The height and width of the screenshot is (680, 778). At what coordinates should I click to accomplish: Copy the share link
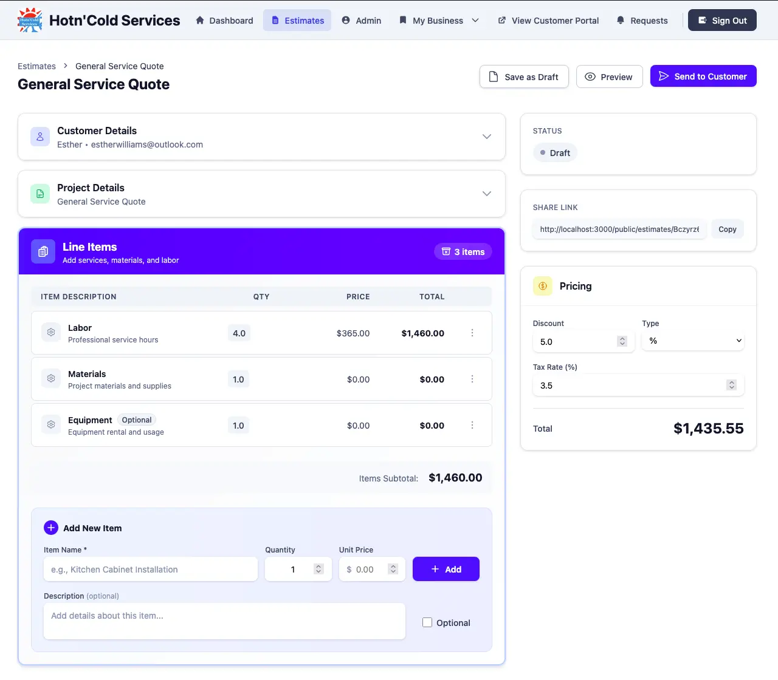(727, 229)
